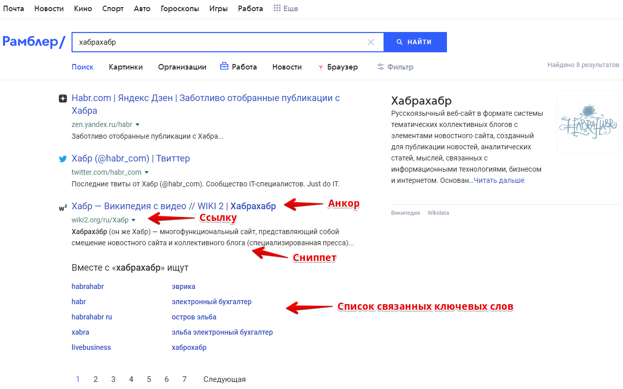Click the Rambler logo
Image resolution: width=623 pixels, height=389 pixels.
(x=33, y=42)
